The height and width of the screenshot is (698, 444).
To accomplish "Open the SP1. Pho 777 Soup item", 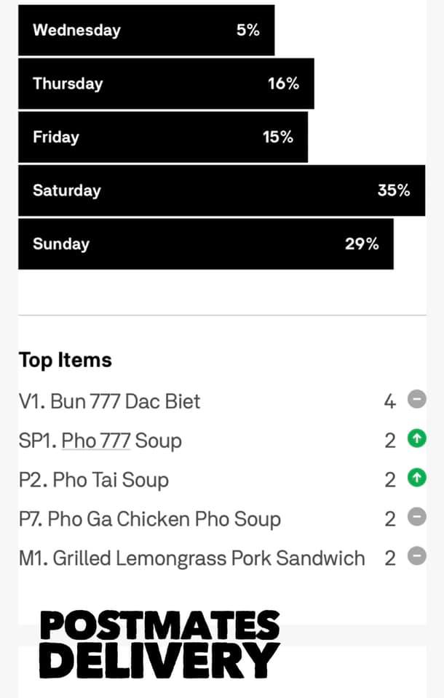I will 100,441.
